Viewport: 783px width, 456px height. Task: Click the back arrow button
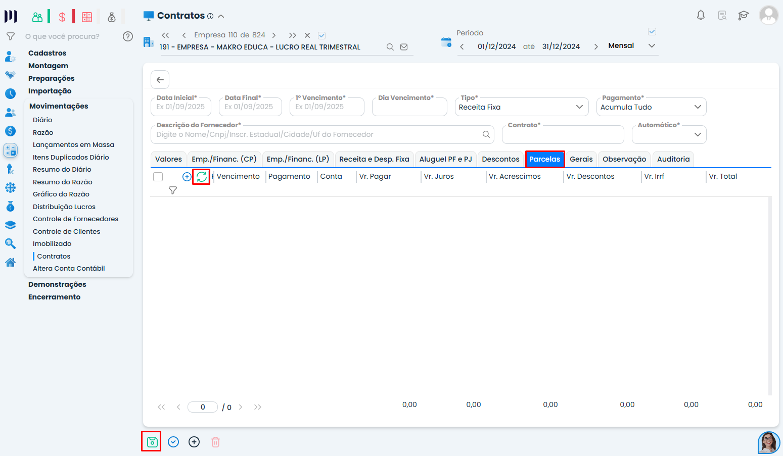coord(160,80)
